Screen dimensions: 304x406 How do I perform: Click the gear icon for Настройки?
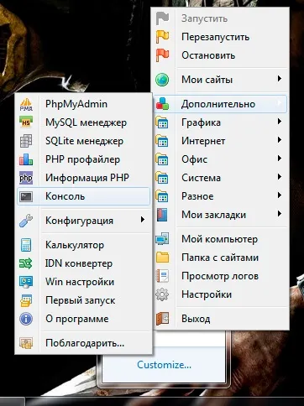tap(162, 294)
